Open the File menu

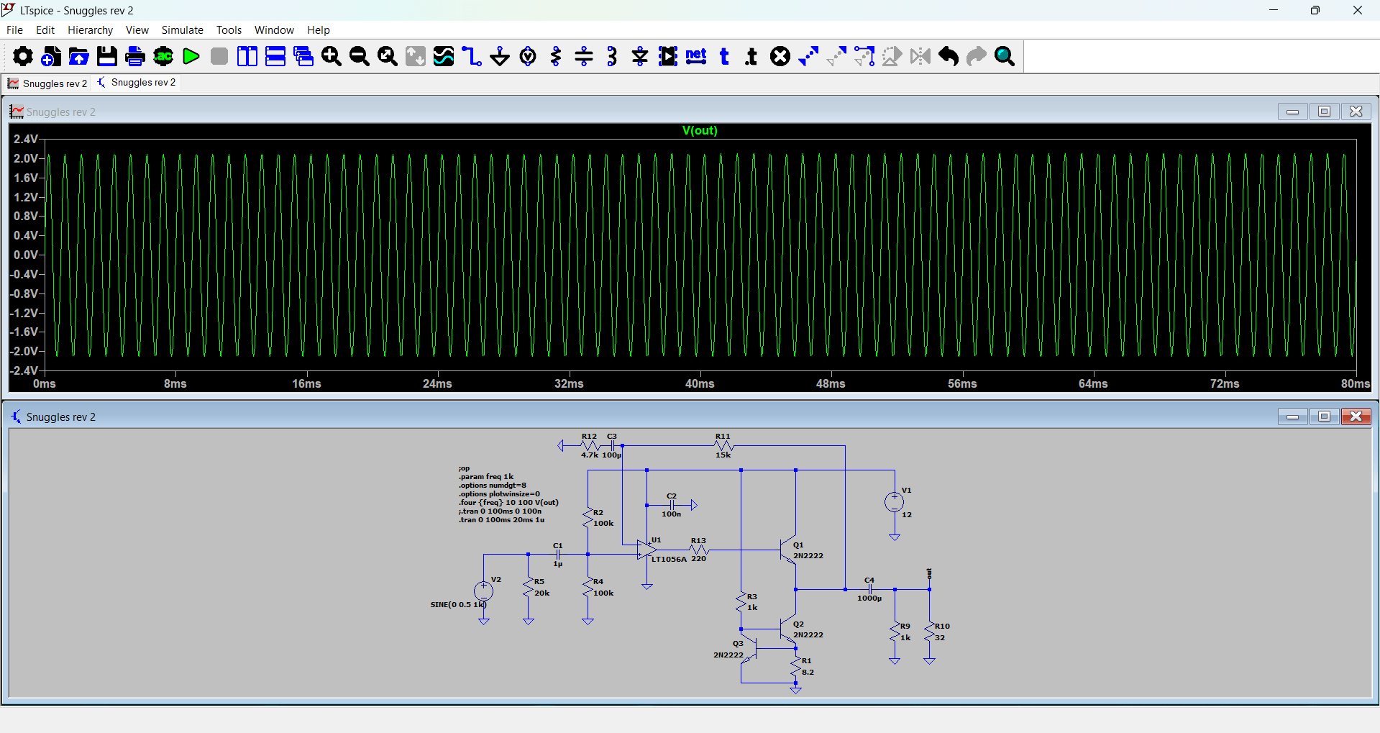click(14, 29)
